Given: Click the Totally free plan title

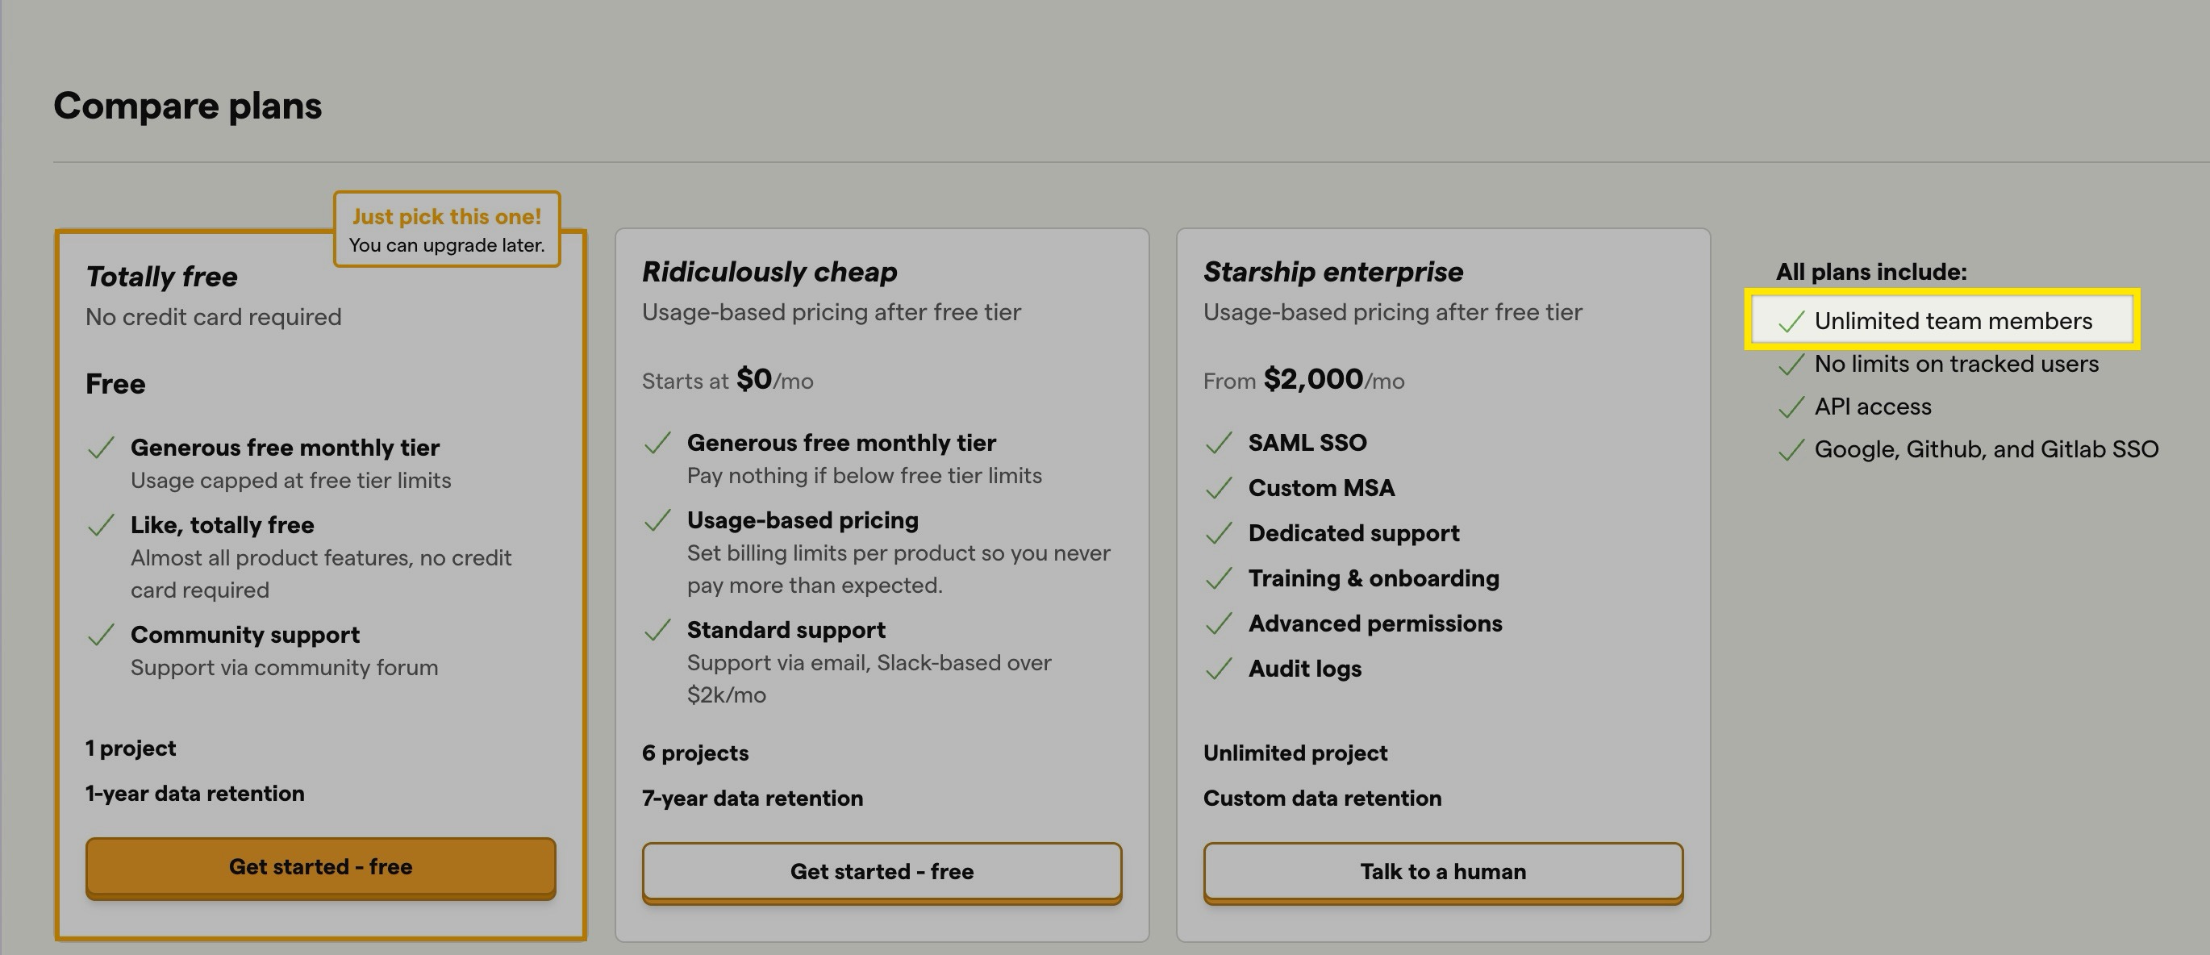Looking at the screenshot, I should pos(161,277).
